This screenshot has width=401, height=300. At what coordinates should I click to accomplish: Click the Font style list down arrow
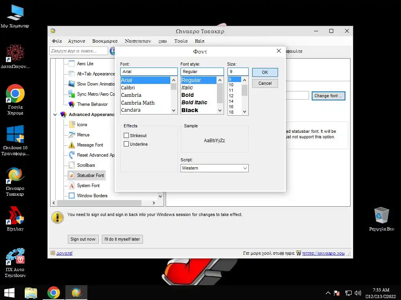pyautogui.click(x=220, y=111)
